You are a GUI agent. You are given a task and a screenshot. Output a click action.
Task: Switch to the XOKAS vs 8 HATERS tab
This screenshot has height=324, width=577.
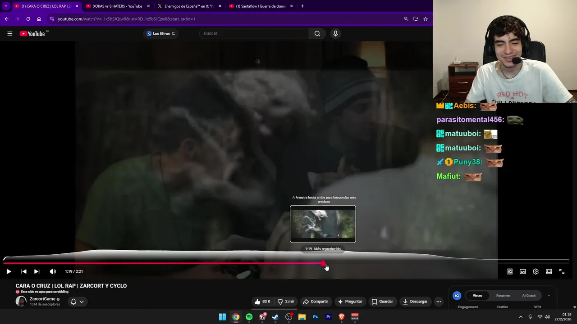click(x=117, y=6)
